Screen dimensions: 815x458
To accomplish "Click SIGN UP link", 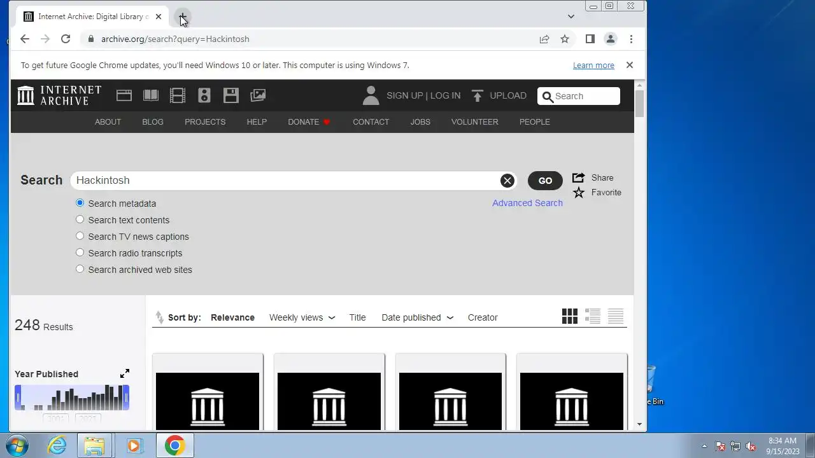I will 405,95.
